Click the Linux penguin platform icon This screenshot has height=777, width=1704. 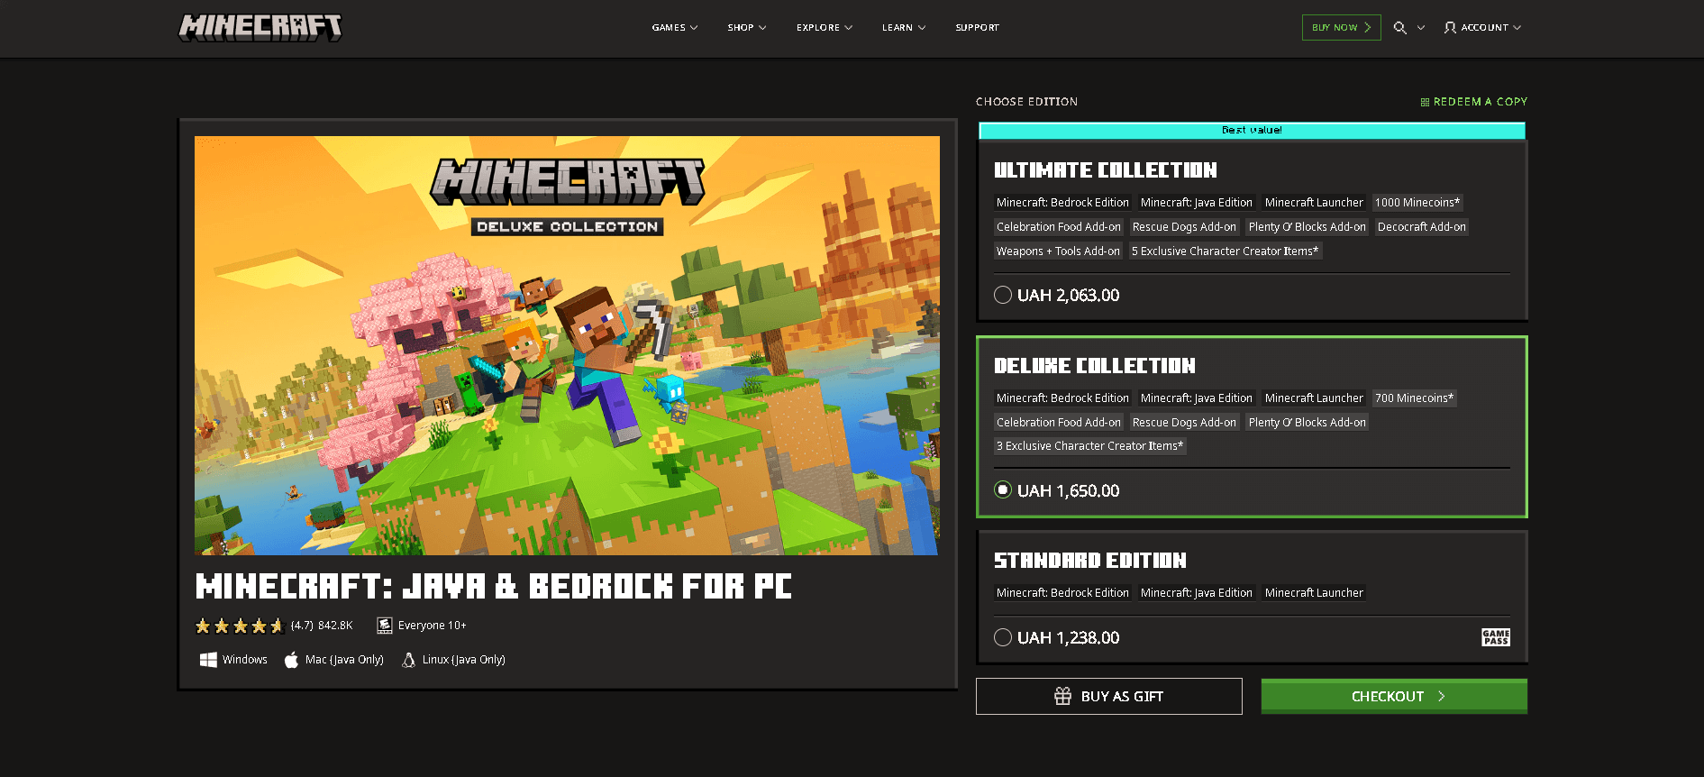[408, 660]
